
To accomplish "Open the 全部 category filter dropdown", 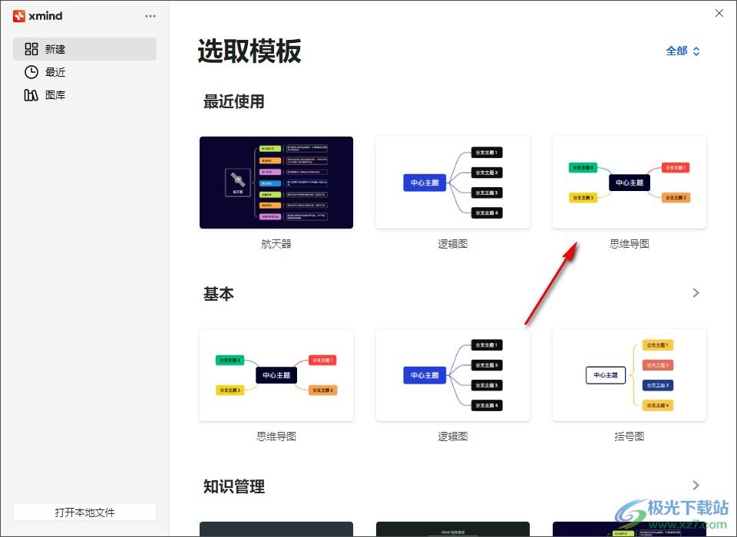I will tap(683, 51).
